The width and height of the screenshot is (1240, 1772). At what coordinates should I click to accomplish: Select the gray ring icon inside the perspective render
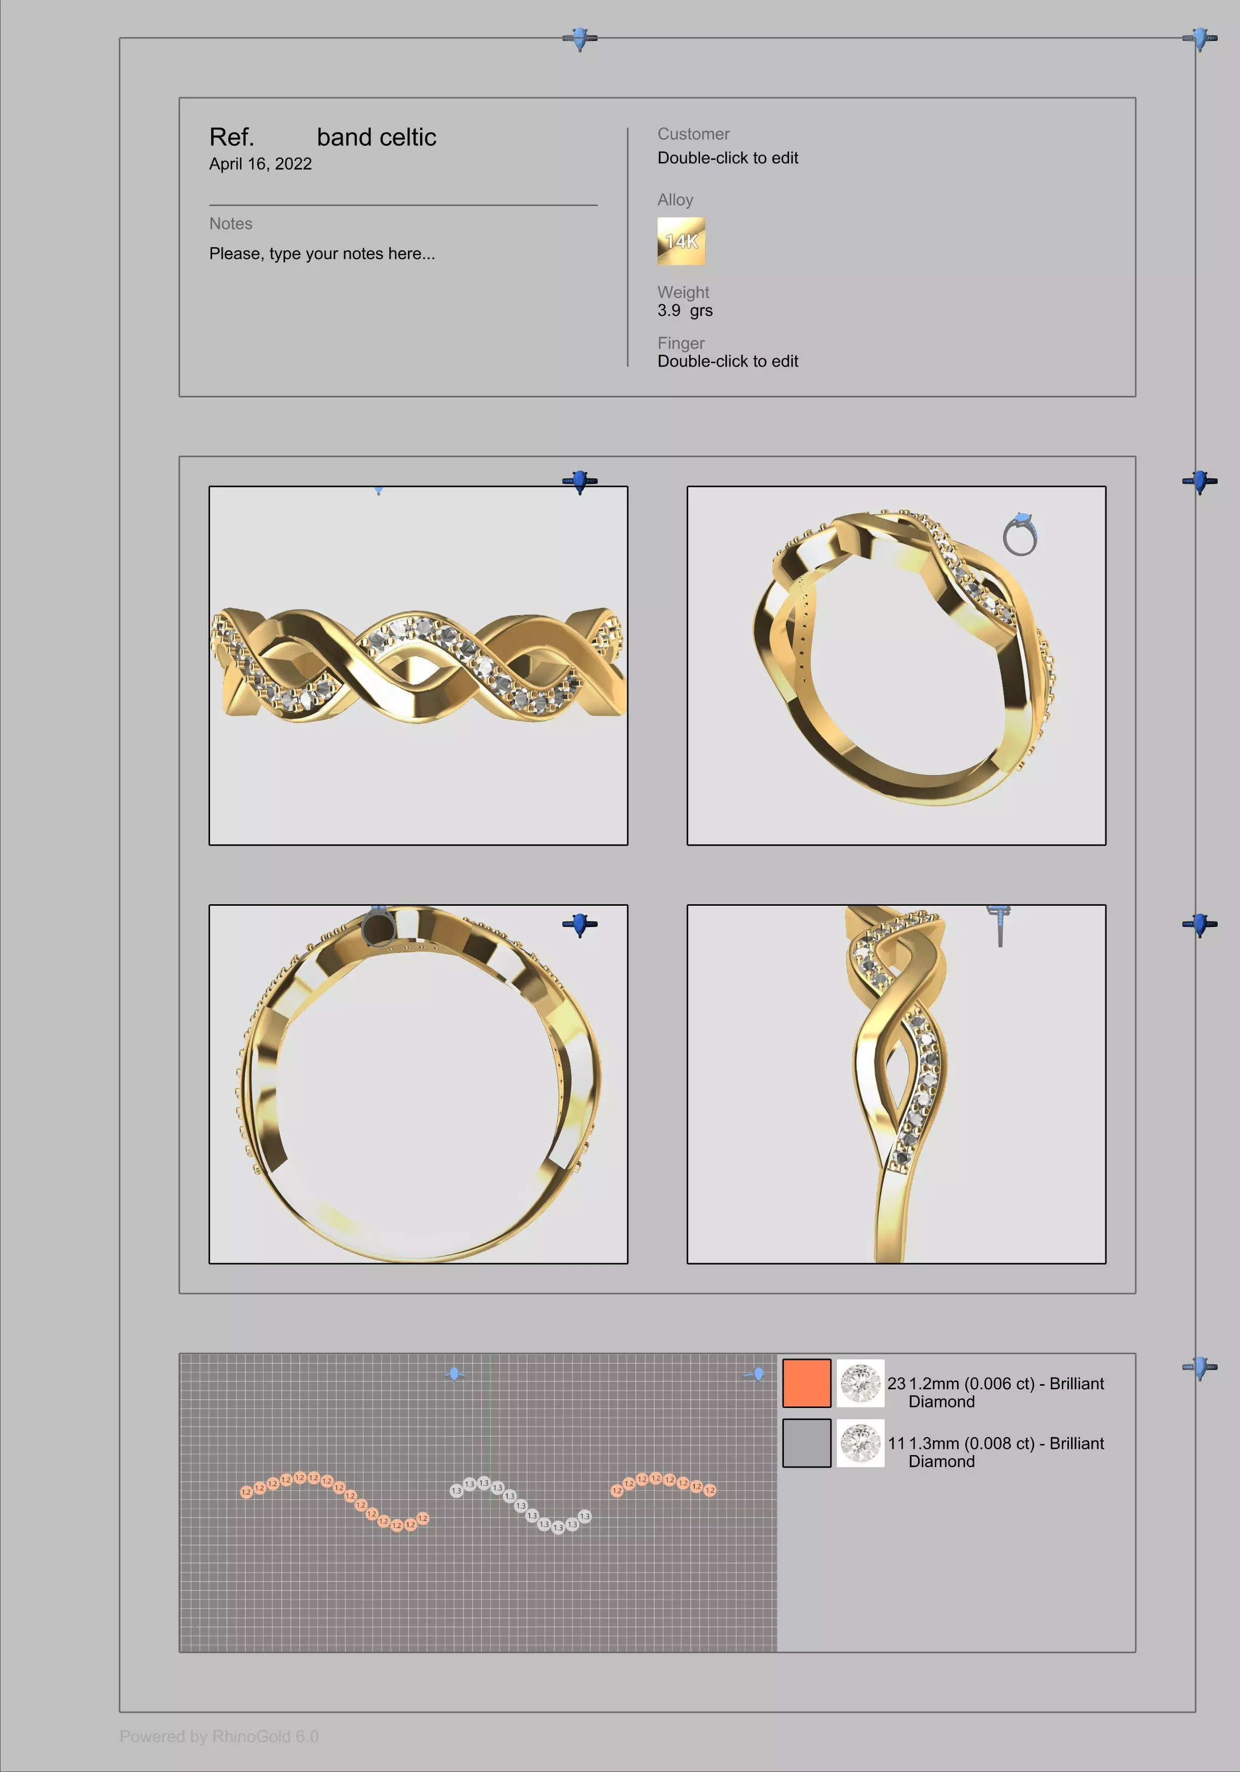click(1020, 533)
